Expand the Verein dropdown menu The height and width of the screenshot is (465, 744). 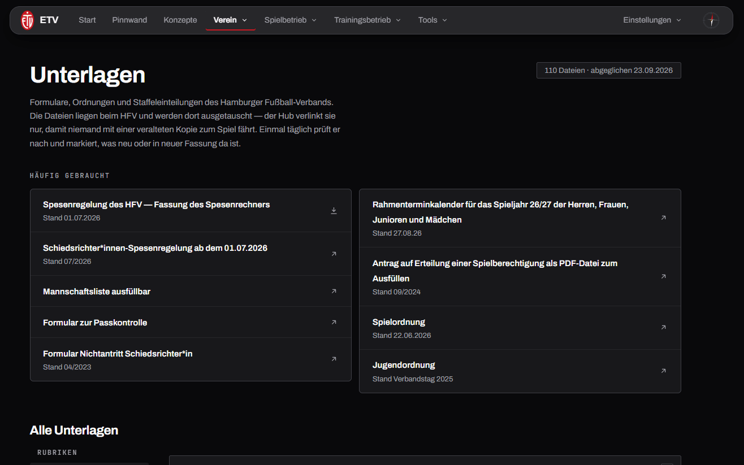pyautogui.click(x=231, y=20)
